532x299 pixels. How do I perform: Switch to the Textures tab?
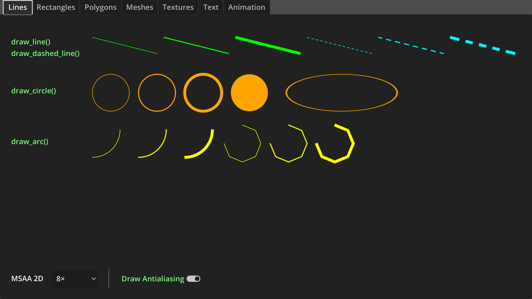click(x=178, y=7)
